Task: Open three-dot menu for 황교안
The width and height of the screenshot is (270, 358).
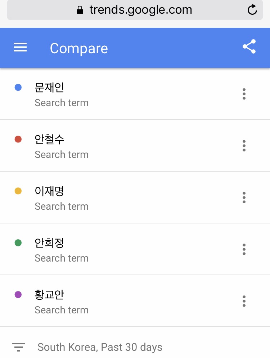Action: pos(244,301)
